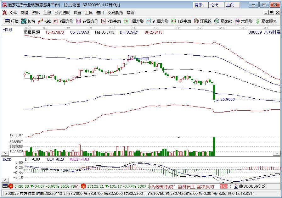Click the Up=39.5853 value
The height and width of the screenshot is (198, 282).
(x=80, y=32)
